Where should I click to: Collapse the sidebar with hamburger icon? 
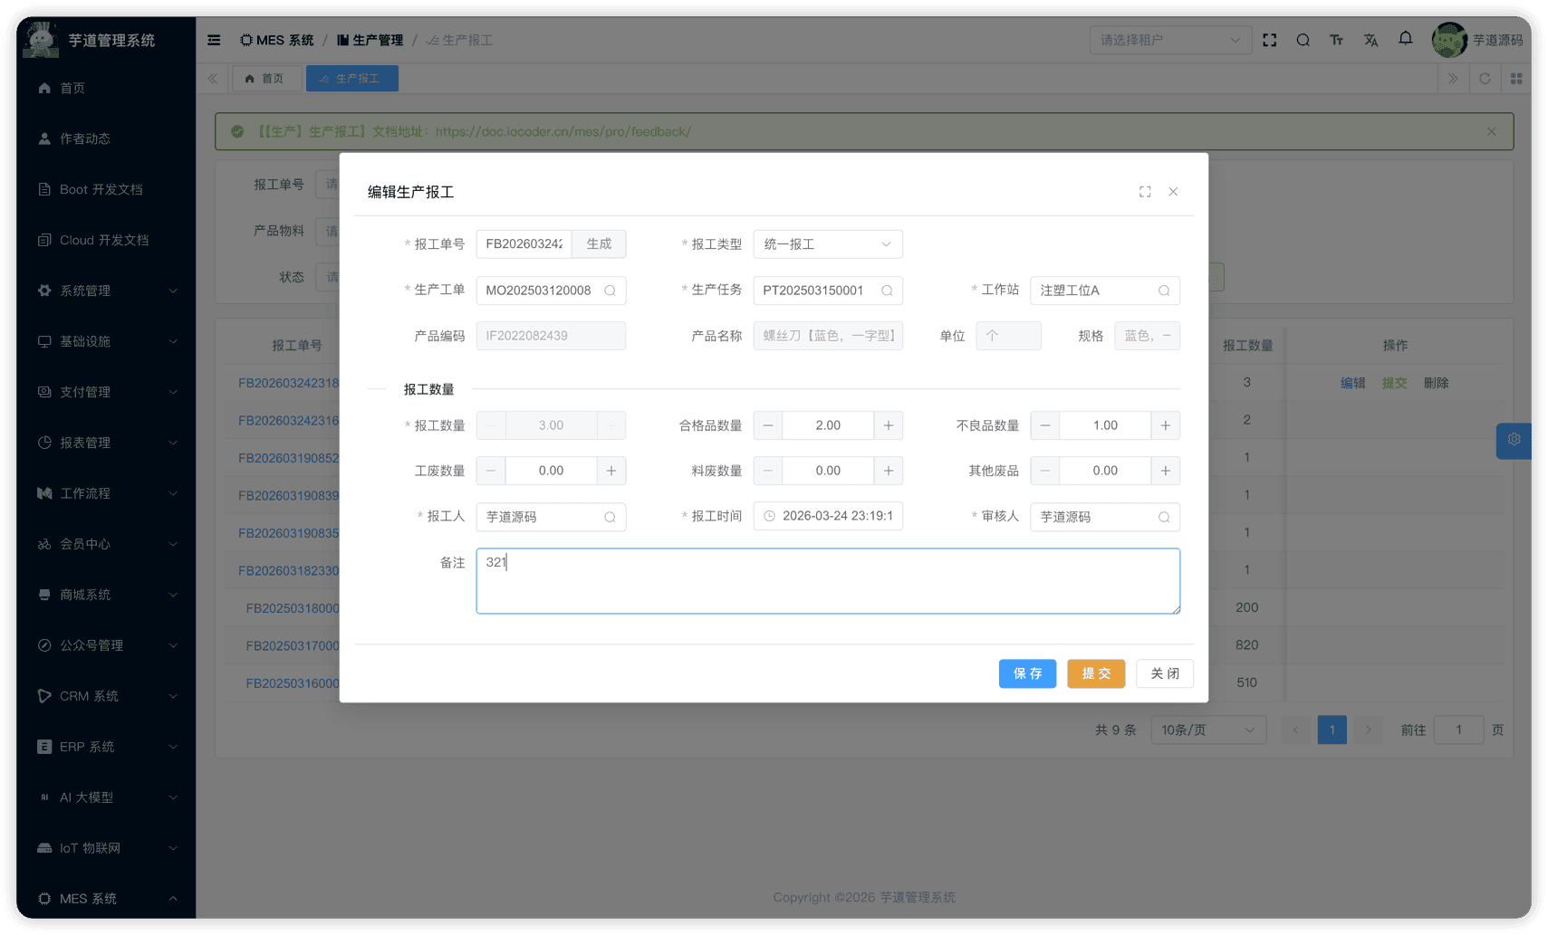pos(214,40)
